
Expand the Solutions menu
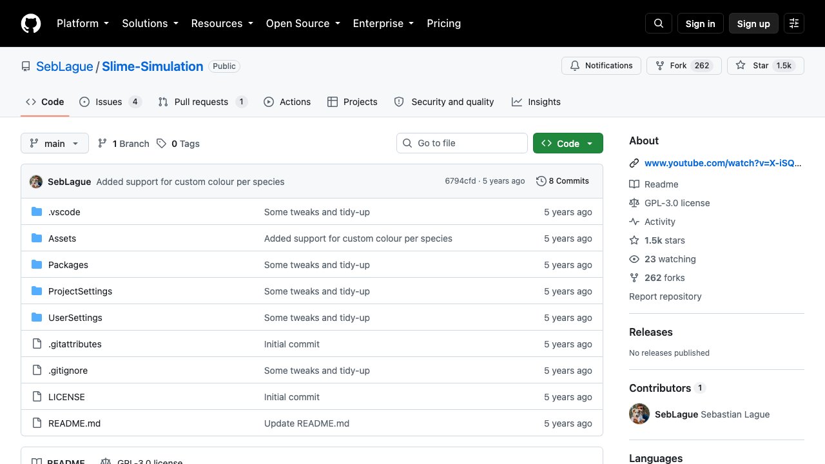pos(150,23)
